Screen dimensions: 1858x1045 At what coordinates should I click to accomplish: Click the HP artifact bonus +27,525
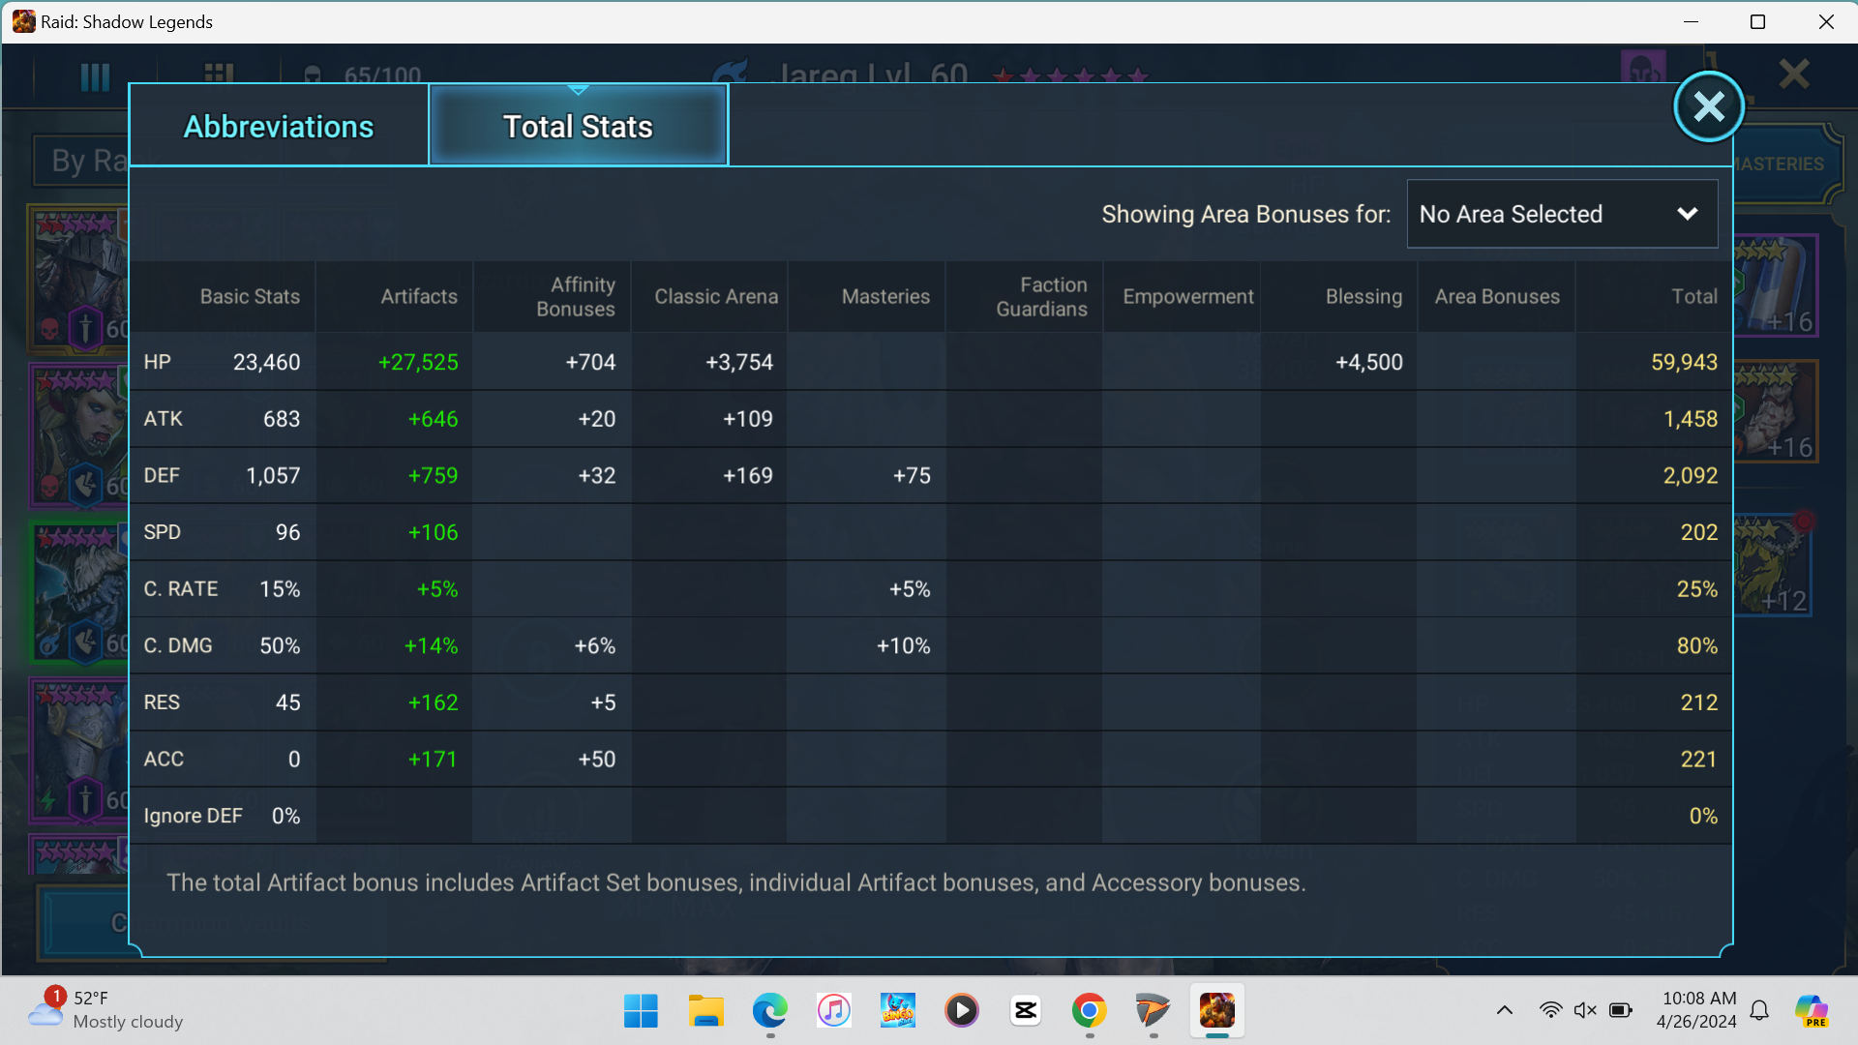point(418,362)
